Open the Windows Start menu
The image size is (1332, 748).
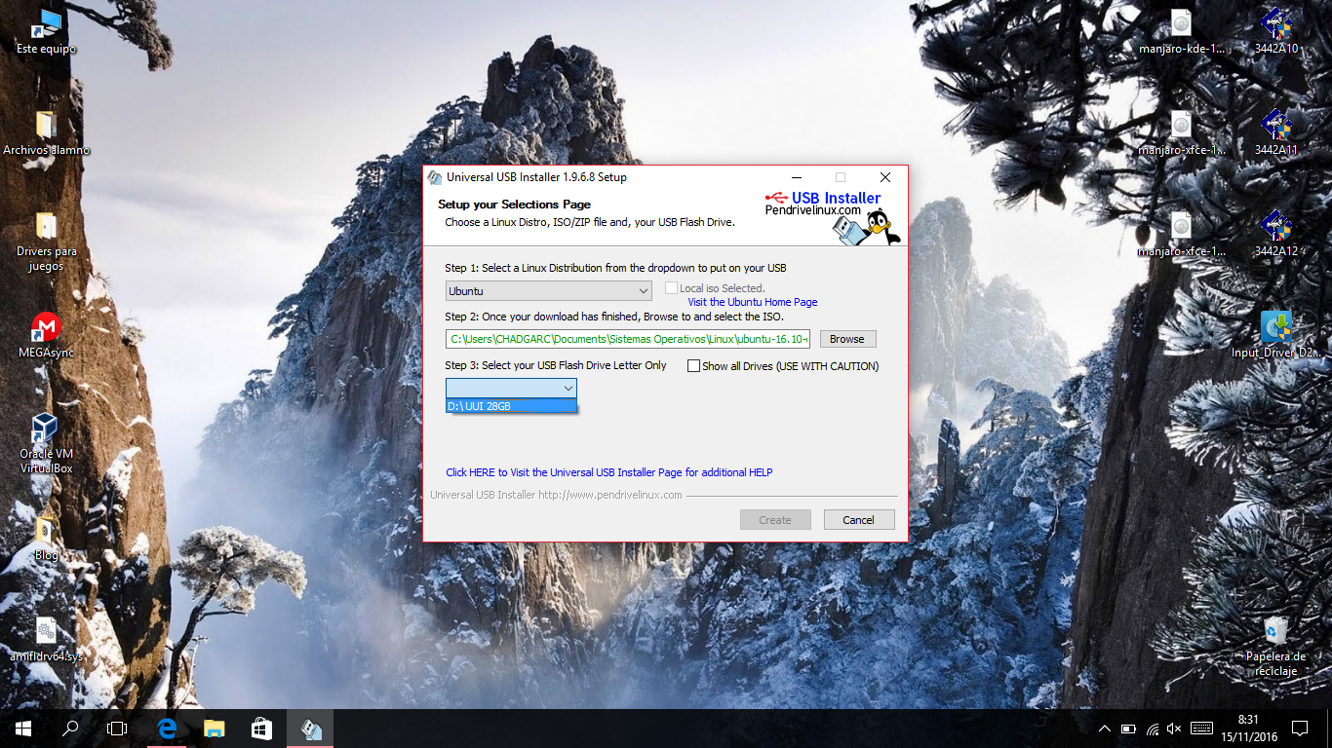23,728
